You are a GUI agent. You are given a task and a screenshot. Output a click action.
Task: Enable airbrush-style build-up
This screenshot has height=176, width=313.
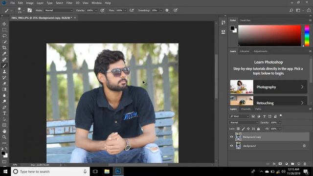(x=132, y=10)
